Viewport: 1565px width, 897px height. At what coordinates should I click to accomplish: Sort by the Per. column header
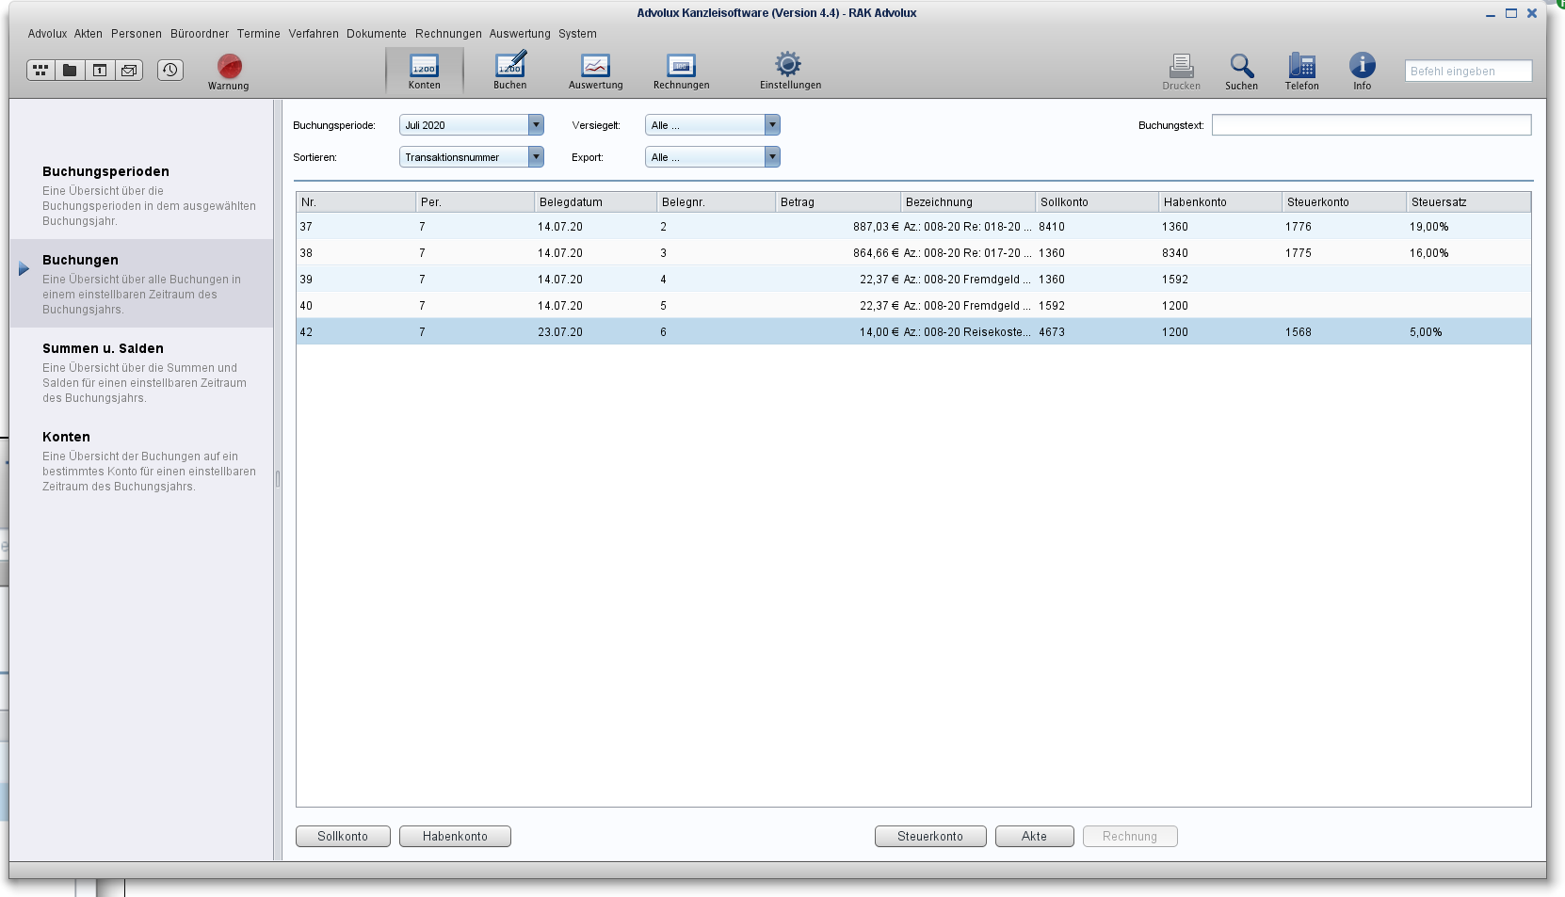pos(475,202)
